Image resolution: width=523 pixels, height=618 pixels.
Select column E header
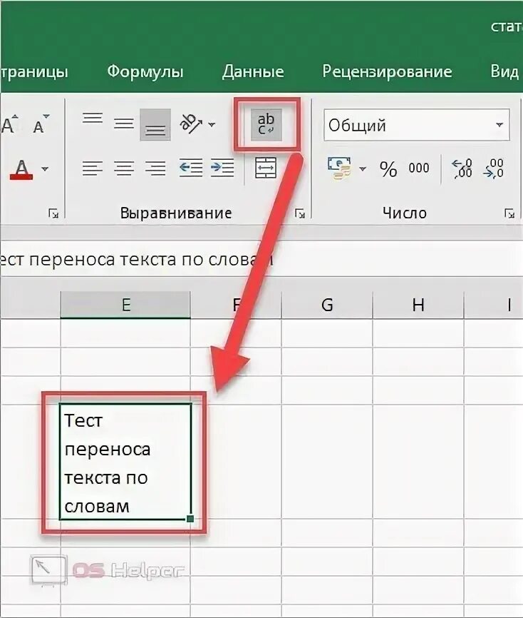tap(125, 305)
